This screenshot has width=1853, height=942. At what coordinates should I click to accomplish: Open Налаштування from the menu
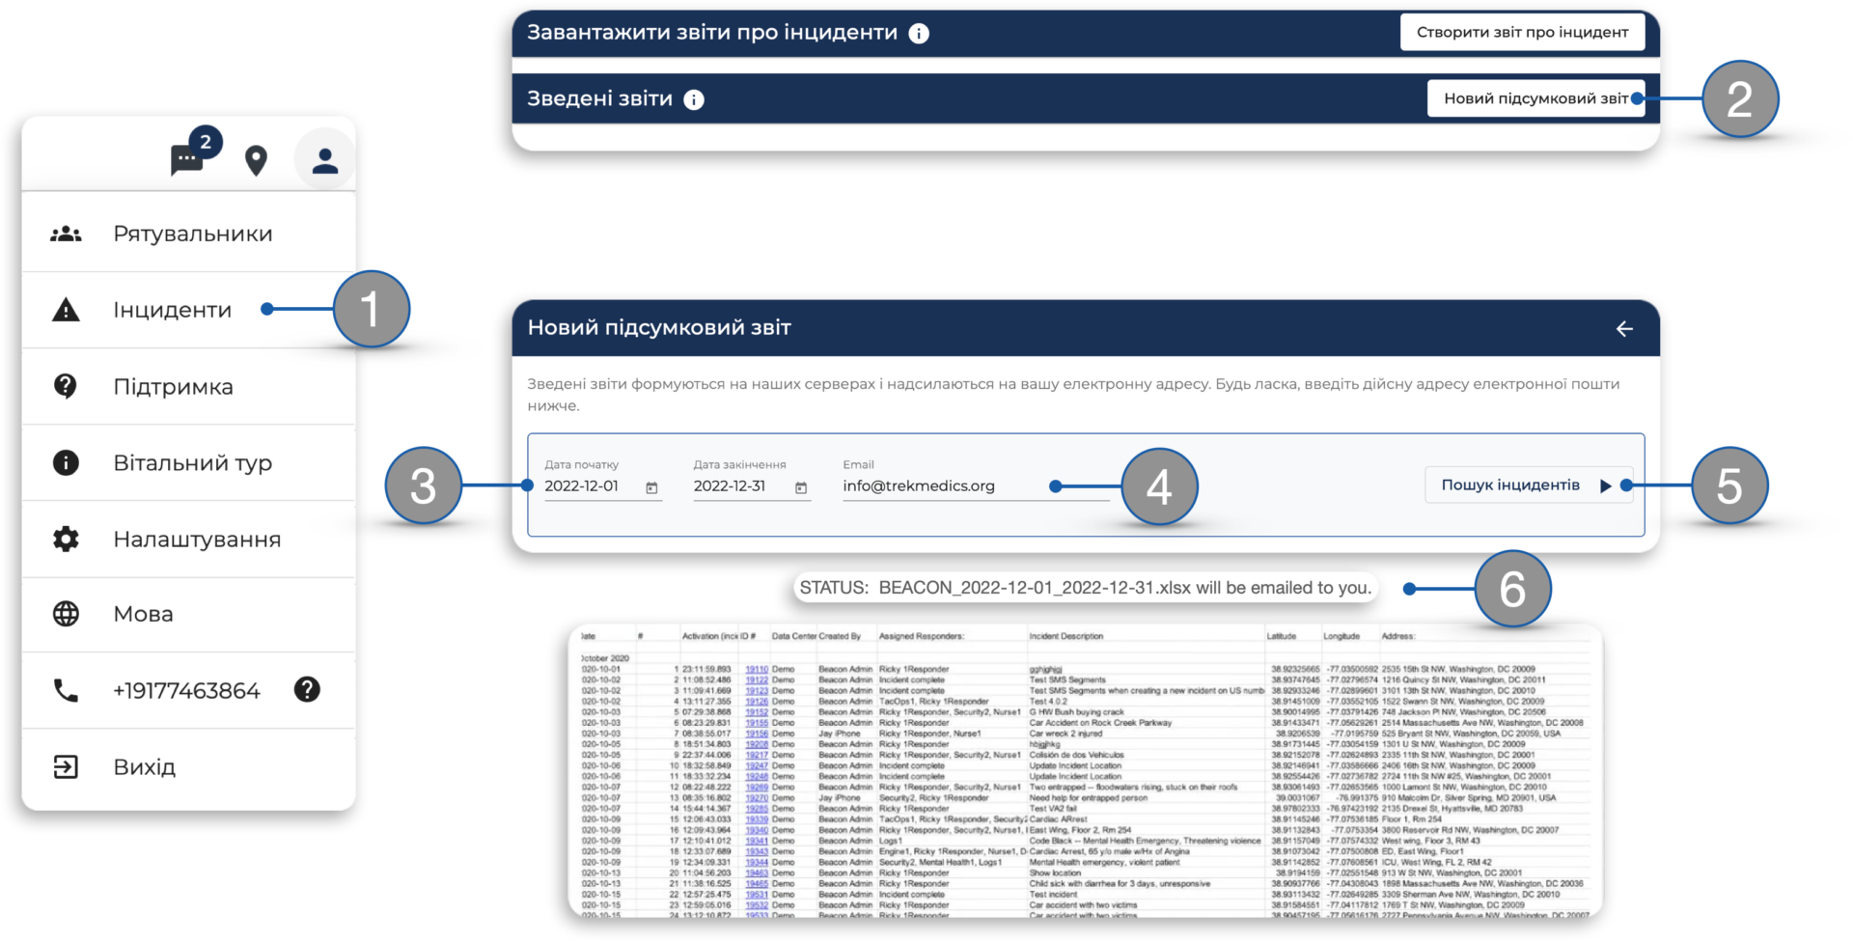197,540
